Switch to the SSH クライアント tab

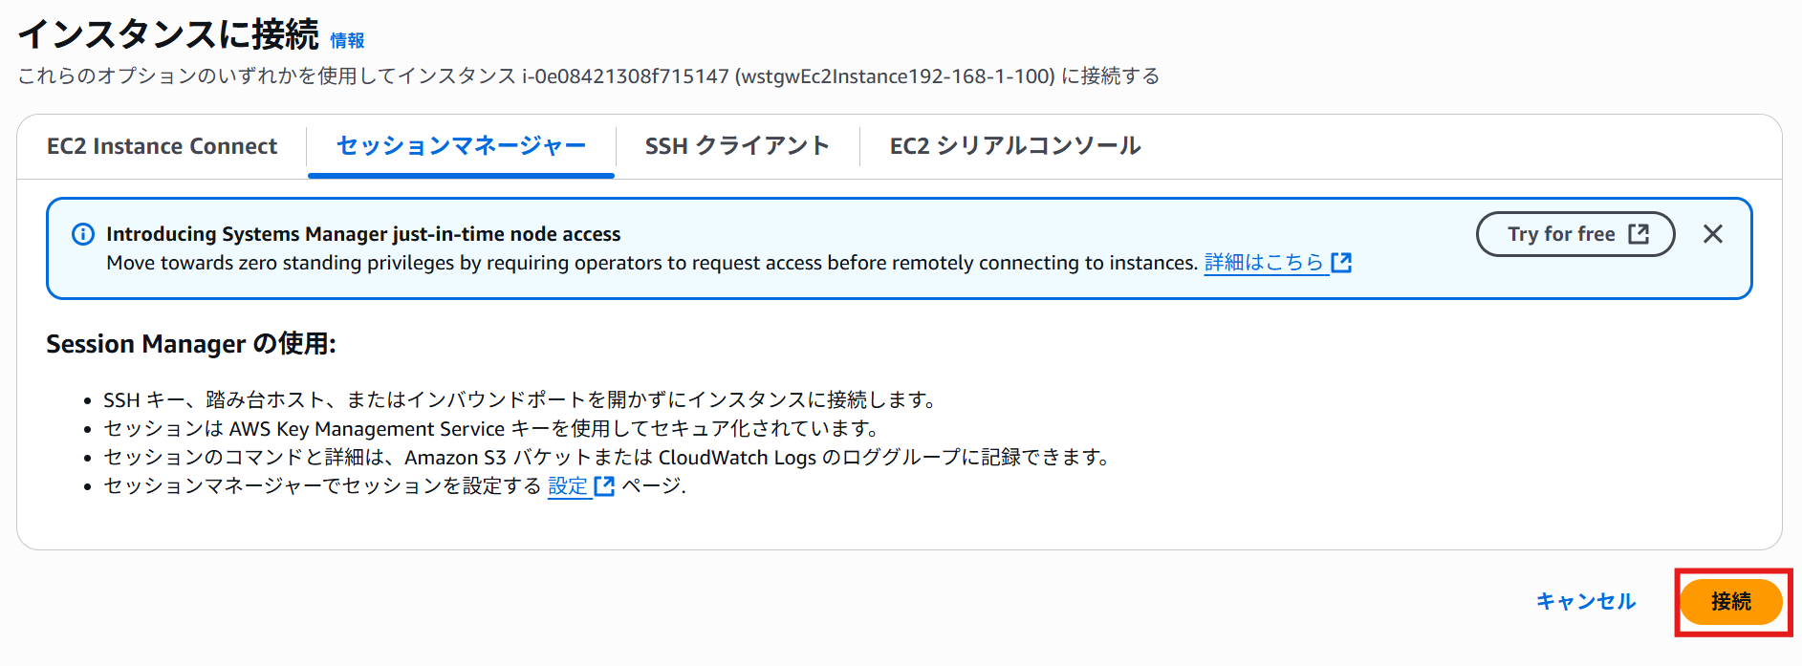(736, 146)
